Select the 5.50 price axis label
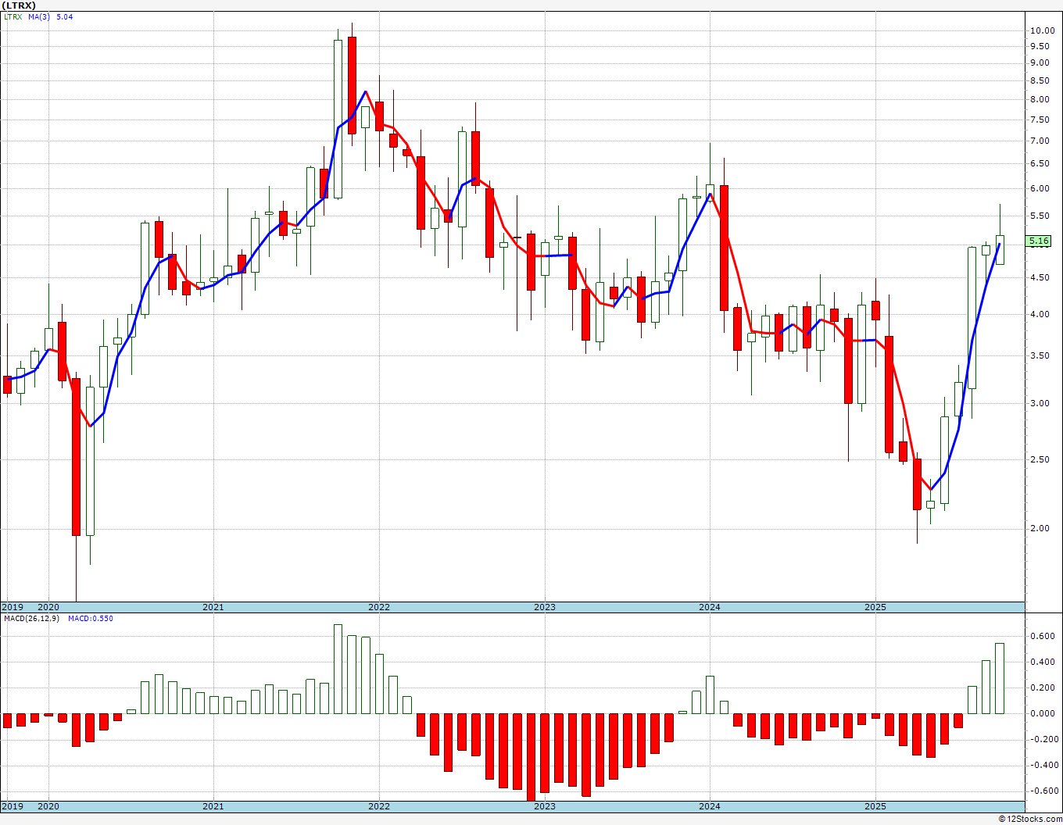1063x825 pixels. pos(1039,215)
